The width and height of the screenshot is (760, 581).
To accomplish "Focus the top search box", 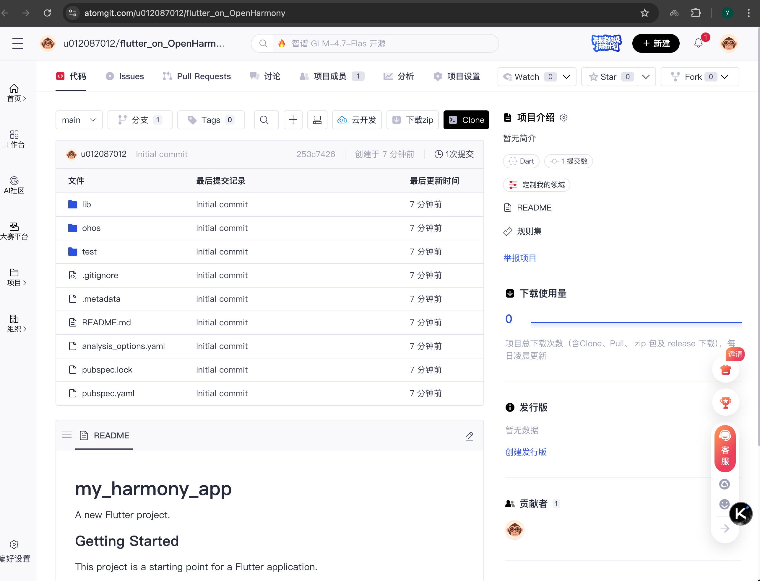I will click(x=375, y=44).
